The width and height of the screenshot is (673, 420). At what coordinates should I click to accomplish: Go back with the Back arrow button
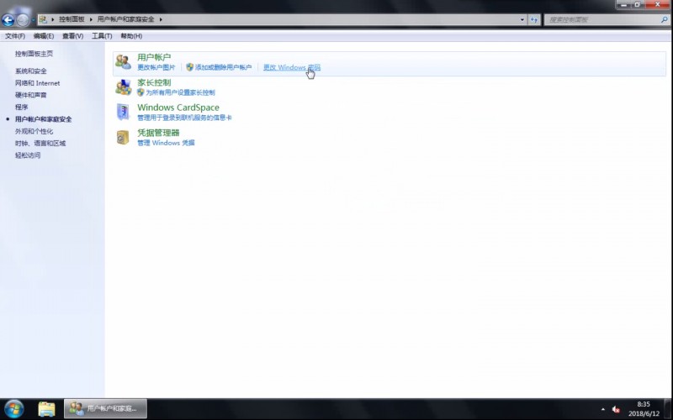[x=8, y=19]
